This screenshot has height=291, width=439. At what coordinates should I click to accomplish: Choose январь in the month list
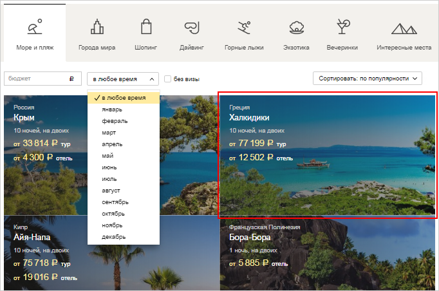click(124, 109)
